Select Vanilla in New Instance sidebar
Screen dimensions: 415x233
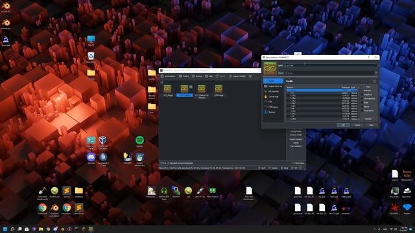point(273,81)
